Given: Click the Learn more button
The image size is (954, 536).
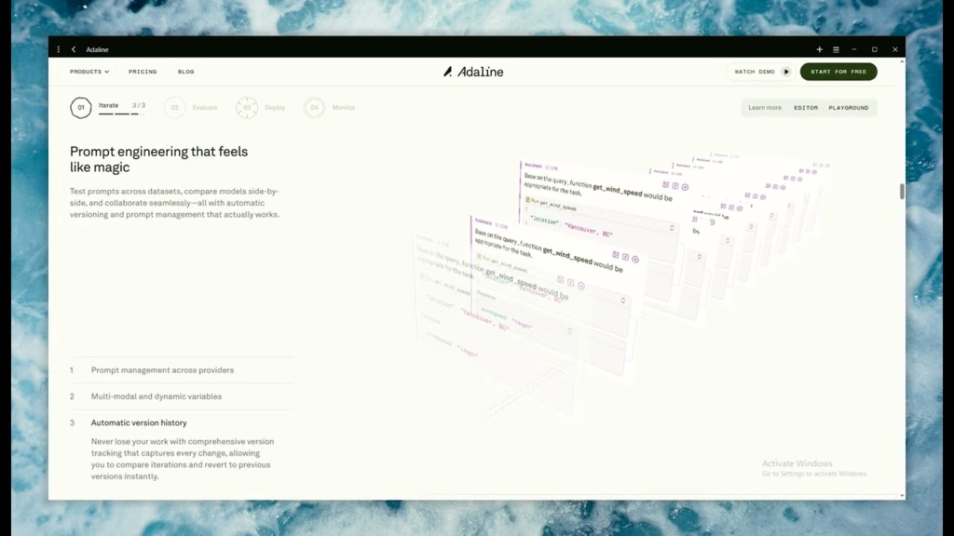Looking at the screenshot, I should click(764, 107).
